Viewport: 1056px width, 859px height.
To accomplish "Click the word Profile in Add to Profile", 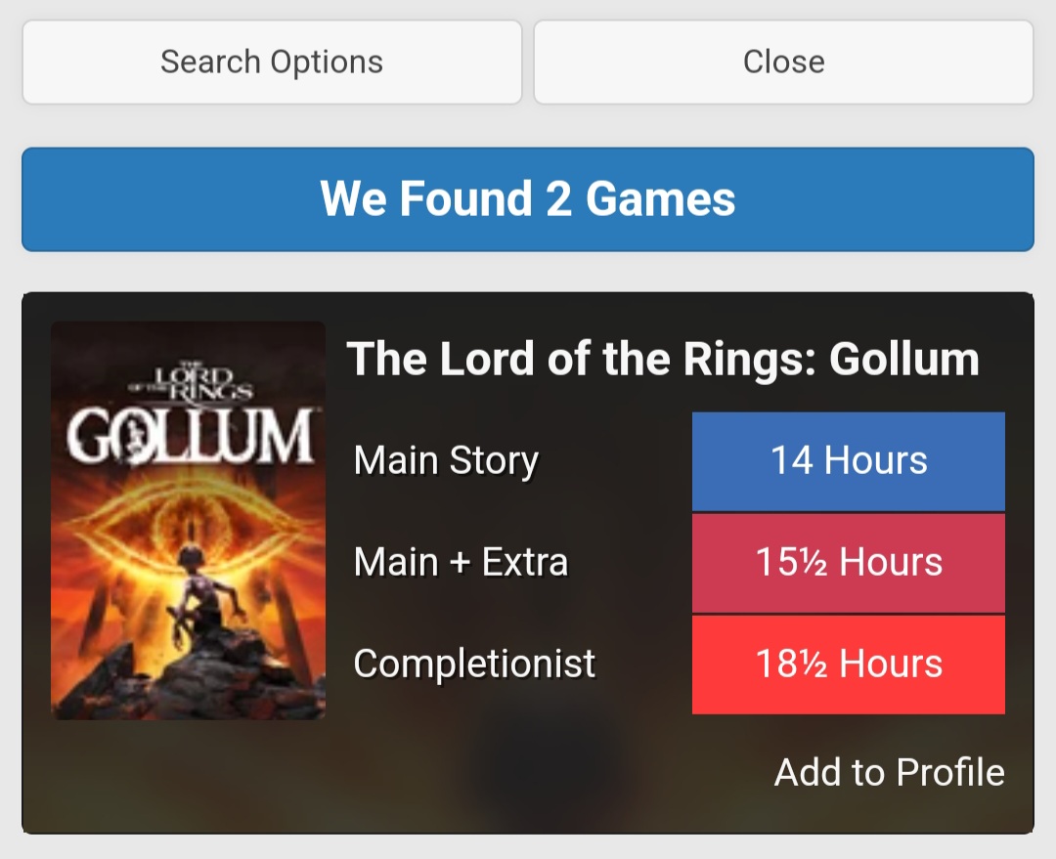I will point(949,772).
